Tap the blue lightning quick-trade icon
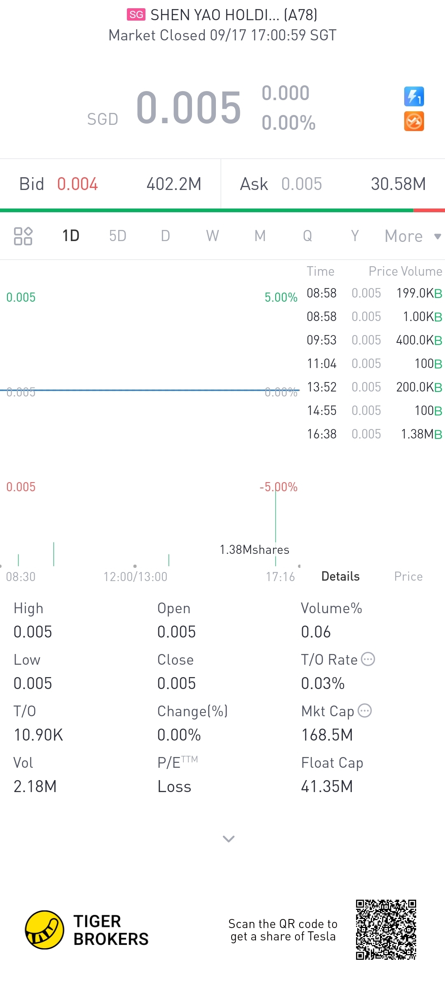This screenshot has width=445, height=1001. click(x=414, y=97)
